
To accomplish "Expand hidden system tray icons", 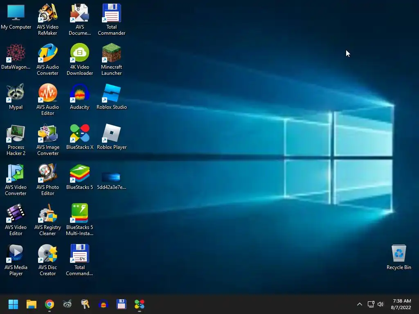I will [360, 304].
